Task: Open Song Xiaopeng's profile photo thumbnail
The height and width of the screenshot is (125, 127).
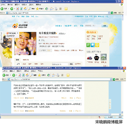Action: coord(25,43)
